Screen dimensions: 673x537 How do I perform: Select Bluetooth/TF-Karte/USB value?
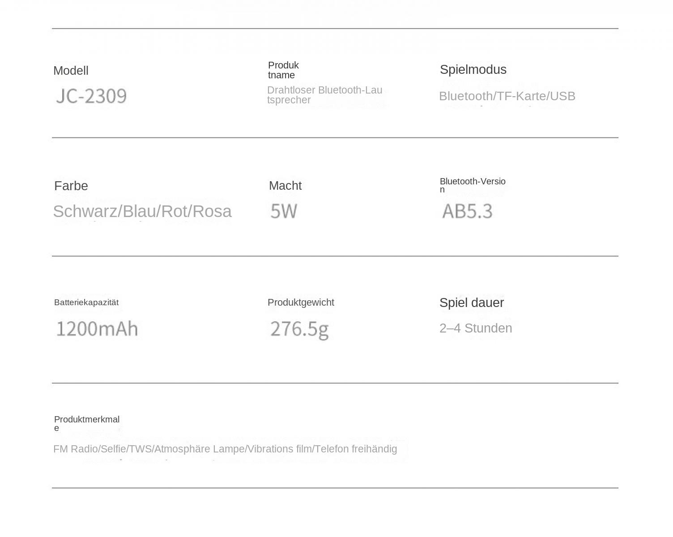(x=507, y=96)
